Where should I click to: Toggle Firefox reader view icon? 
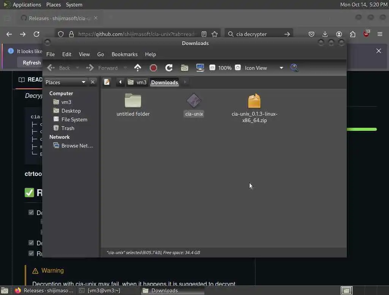(x=204, y=34)
